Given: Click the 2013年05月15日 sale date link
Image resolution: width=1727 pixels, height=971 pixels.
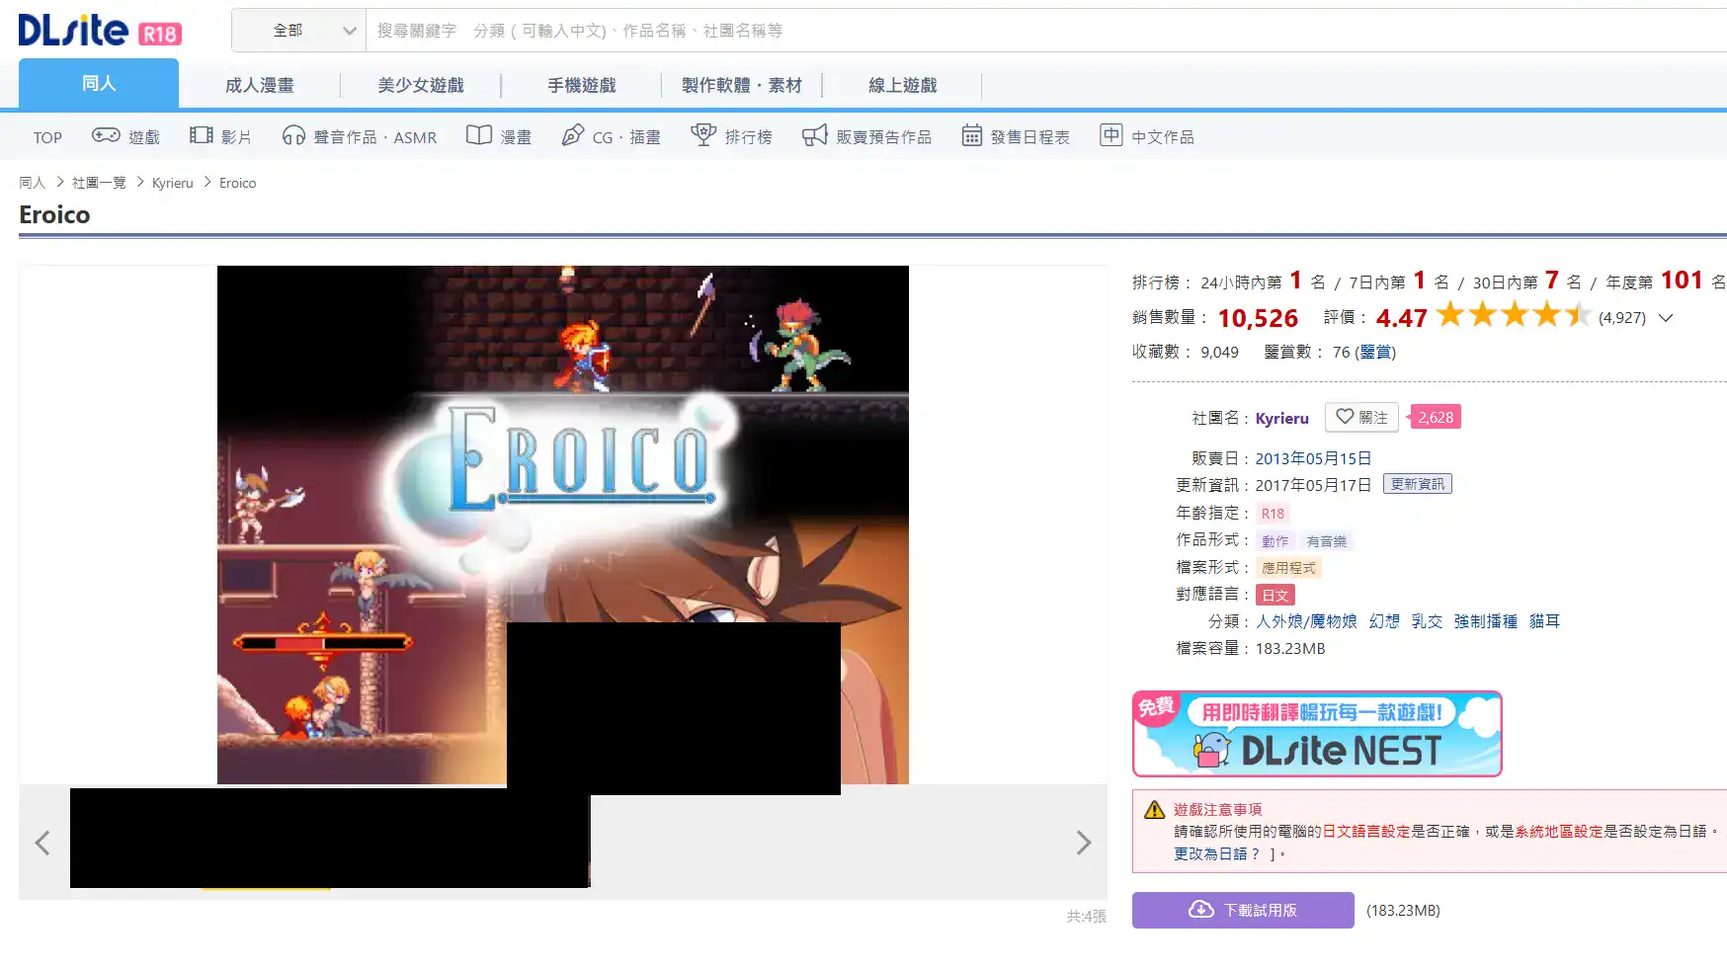Looking at the screenshot, I should click(1313, 458).
